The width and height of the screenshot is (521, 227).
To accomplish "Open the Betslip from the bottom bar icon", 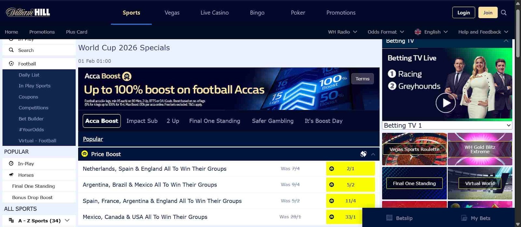I will [389, 218].
